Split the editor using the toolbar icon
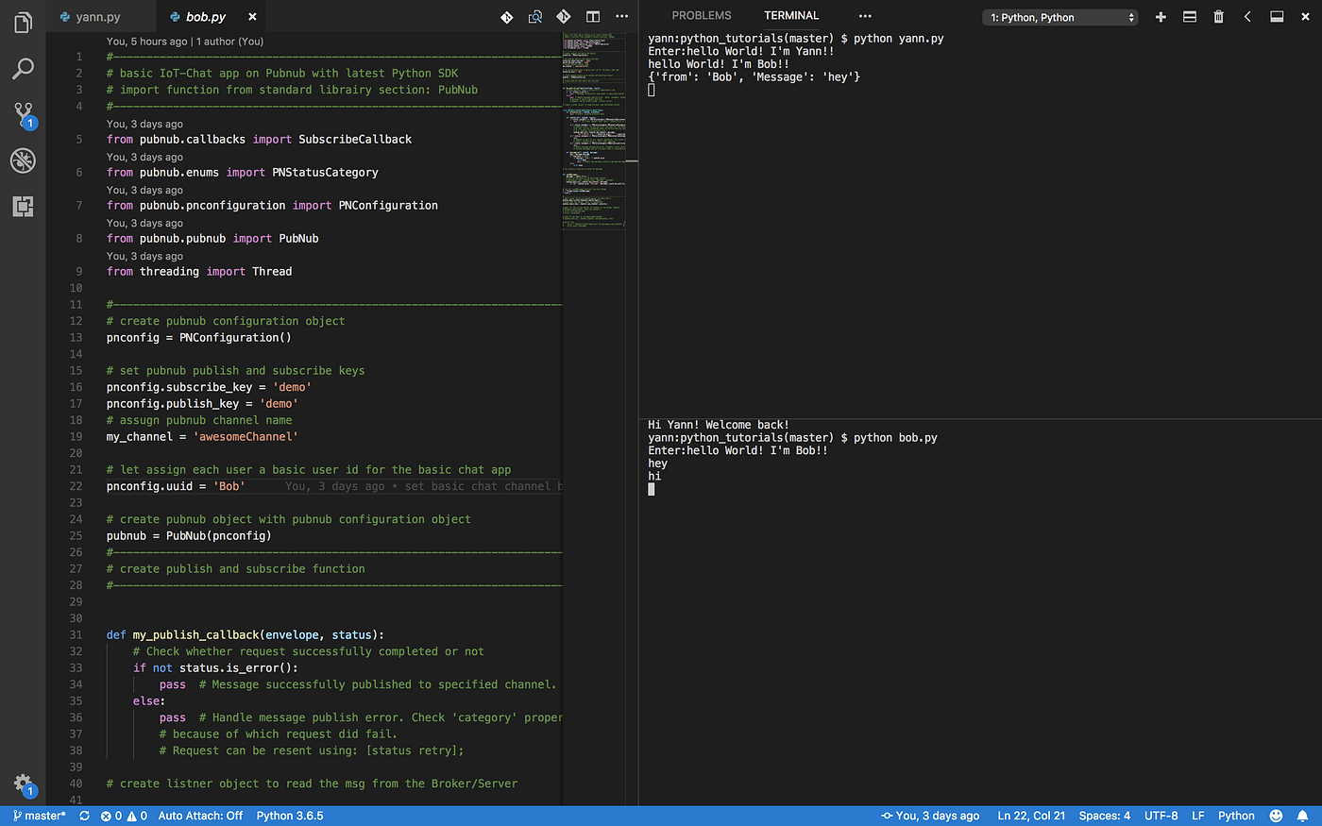The width and height of the screenshot is (1322, 826). point(592,16)
